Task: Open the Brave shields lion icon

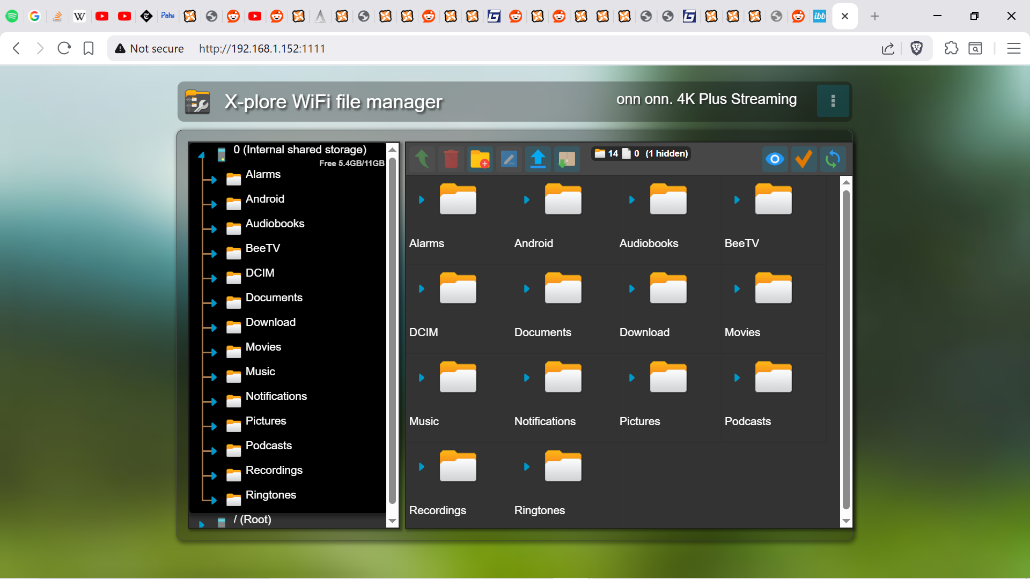Action: (x=916, y=48)
